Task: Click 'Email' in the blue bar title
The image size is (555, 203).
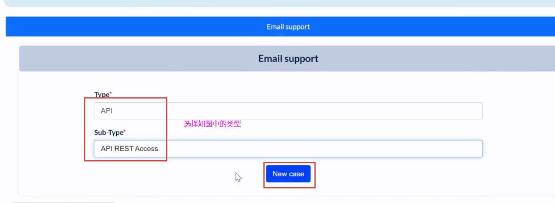Action: pos(275,27)
